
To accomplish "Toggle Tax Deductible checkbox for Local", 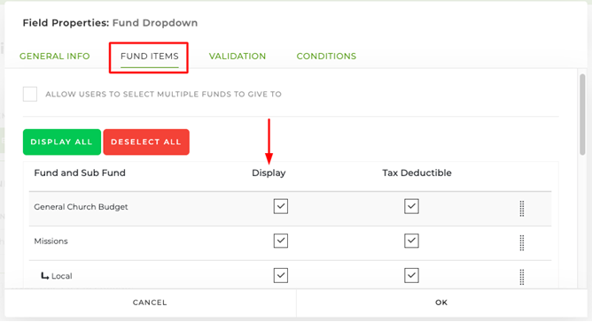I will point(411,275).
